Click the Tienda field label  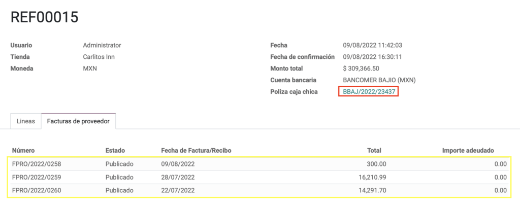tap(20, 57)
